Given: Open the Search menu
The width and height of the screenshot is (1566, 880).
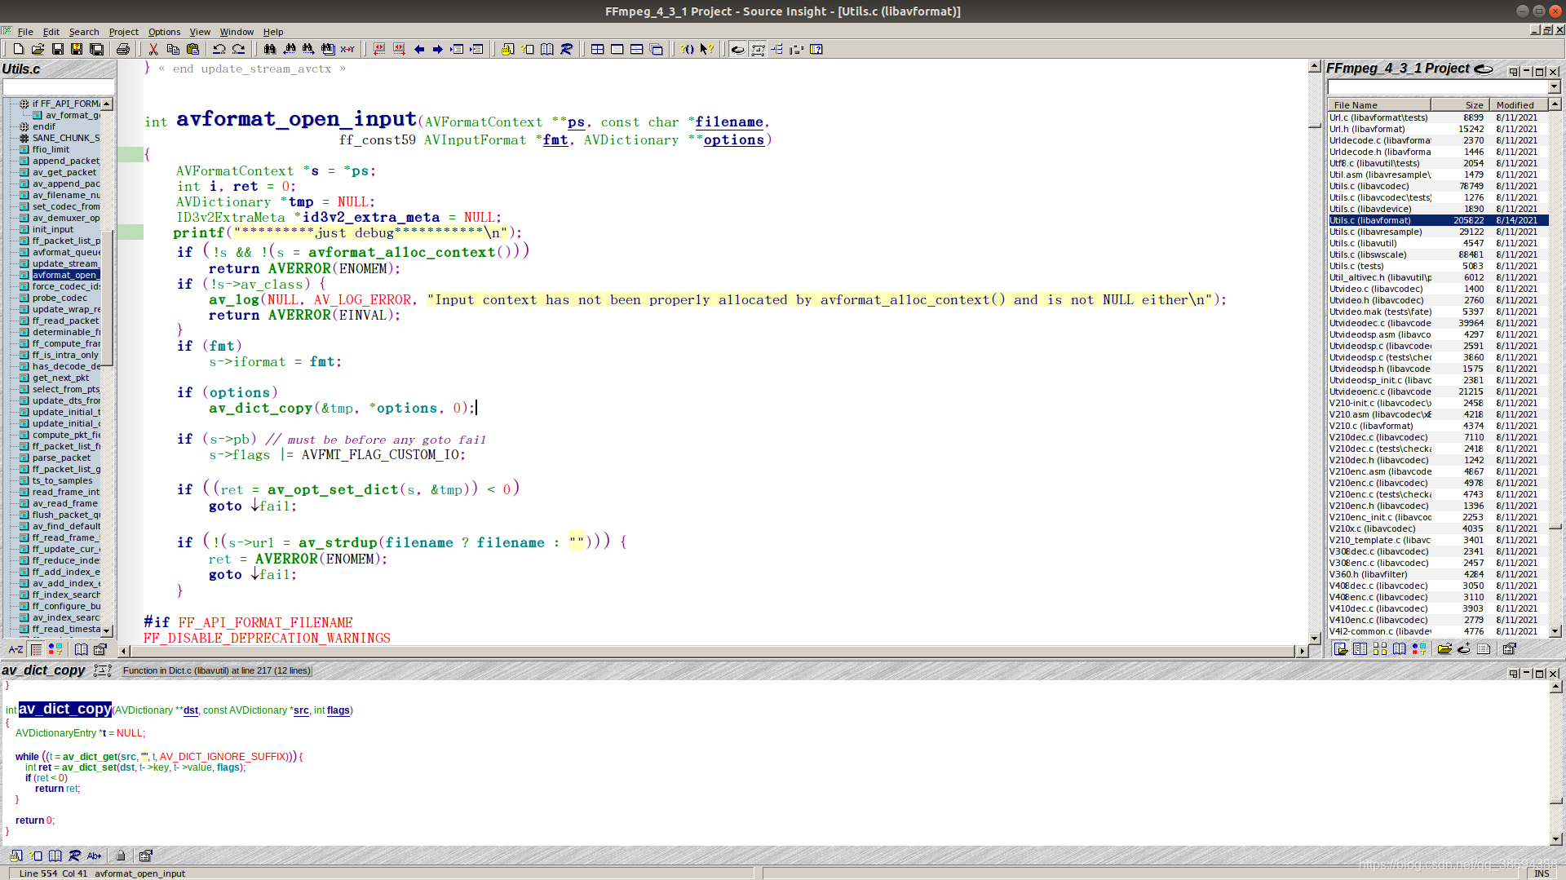Looking at the screenshot, I should coord(84,32).
